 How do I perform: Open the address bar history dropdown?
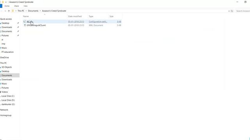pos(229,11)
